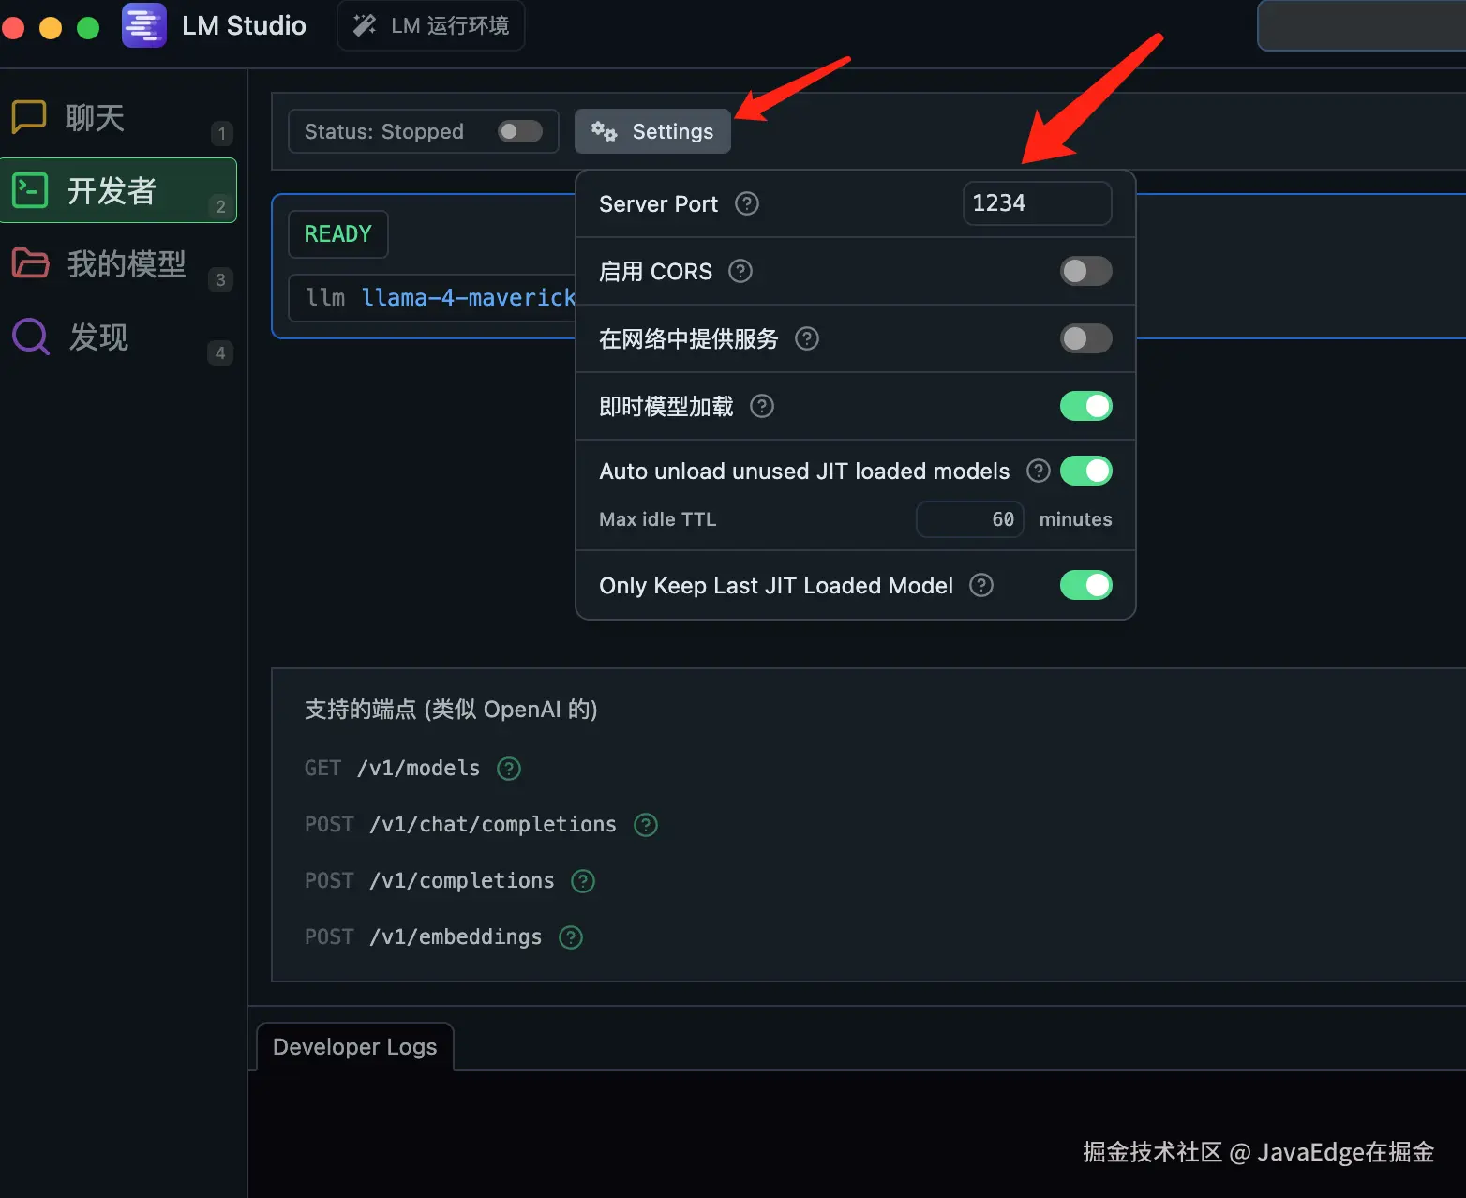Enable the 启用 CORS switch
Screen dimensions: 1466x1198
pyautogui.click(x=1085, y=271)
